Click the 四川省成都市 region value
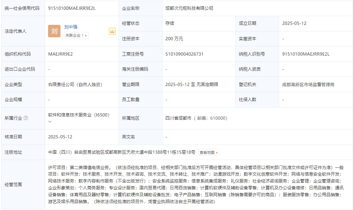 [178, 118]
